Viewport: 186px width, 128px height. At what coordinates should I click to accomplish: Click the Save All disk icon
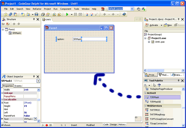pos(43,15)
